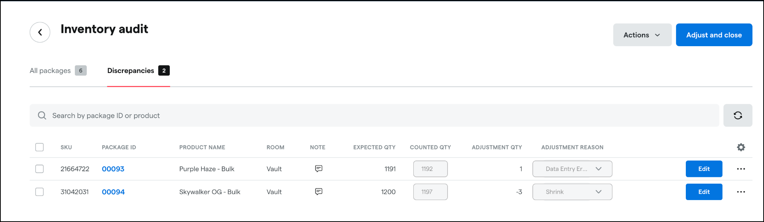Open note icon for Purple Haze - Bulk
This screenshot has width=764, height=222.
(319, 169)
